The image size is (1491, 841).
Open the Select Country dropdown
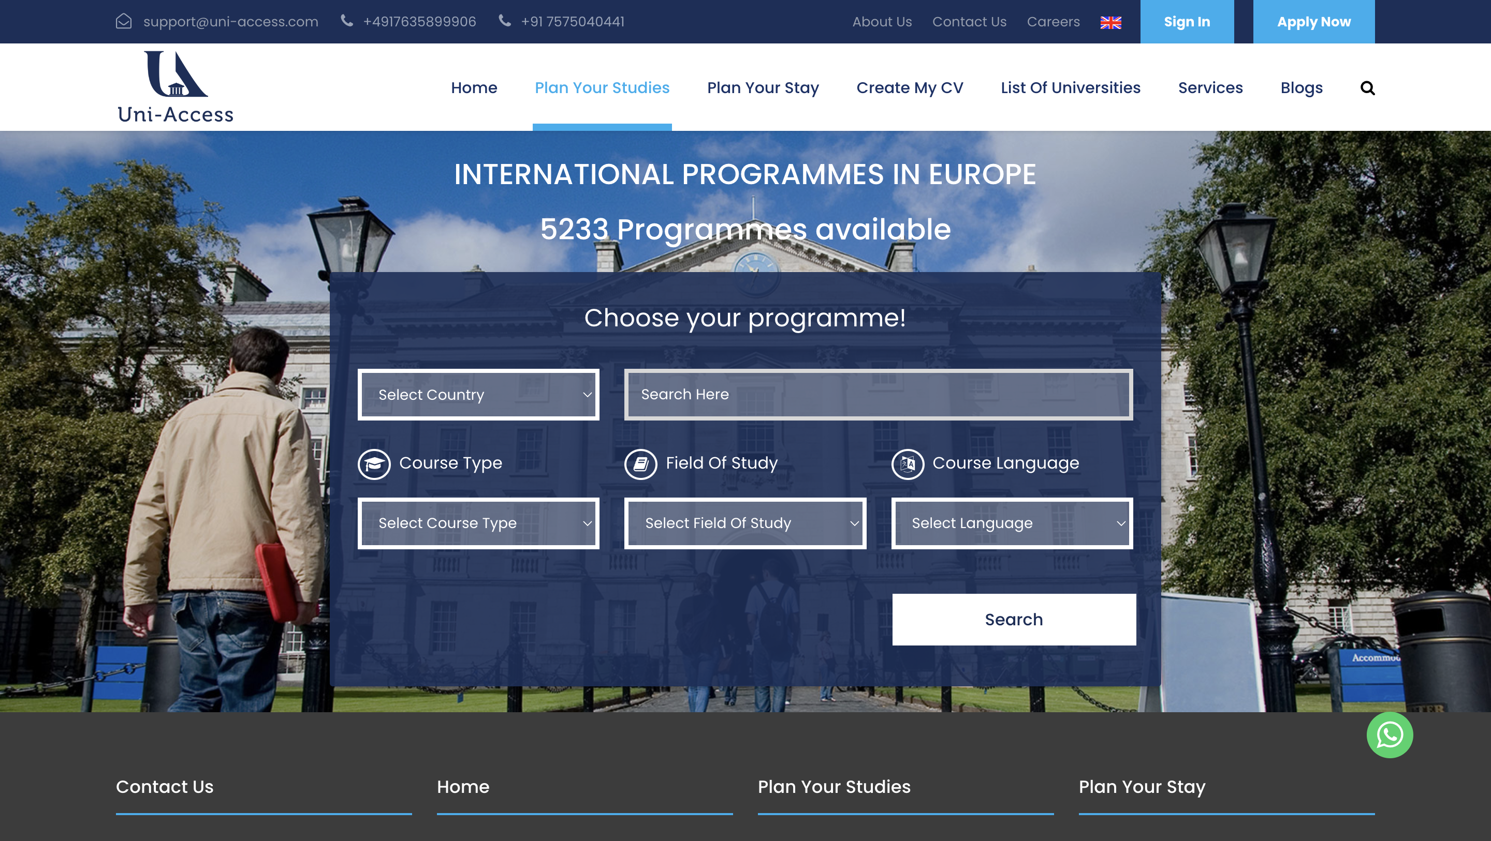478,395
